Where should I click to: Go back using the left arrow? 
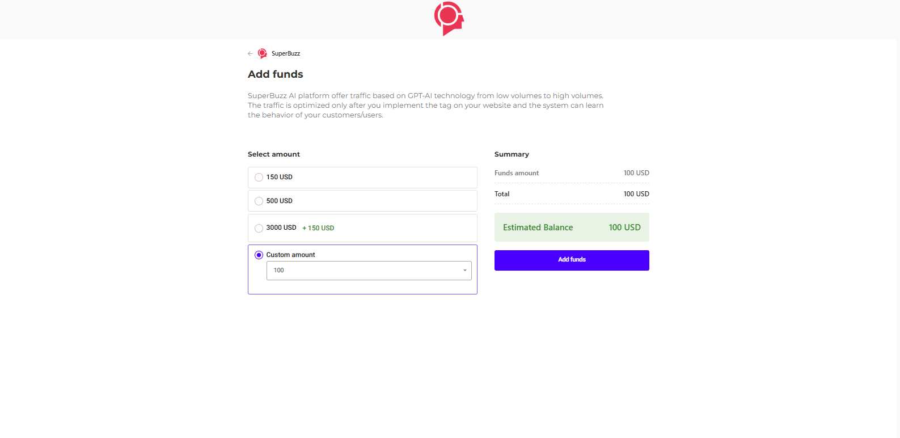pos(250,53)
